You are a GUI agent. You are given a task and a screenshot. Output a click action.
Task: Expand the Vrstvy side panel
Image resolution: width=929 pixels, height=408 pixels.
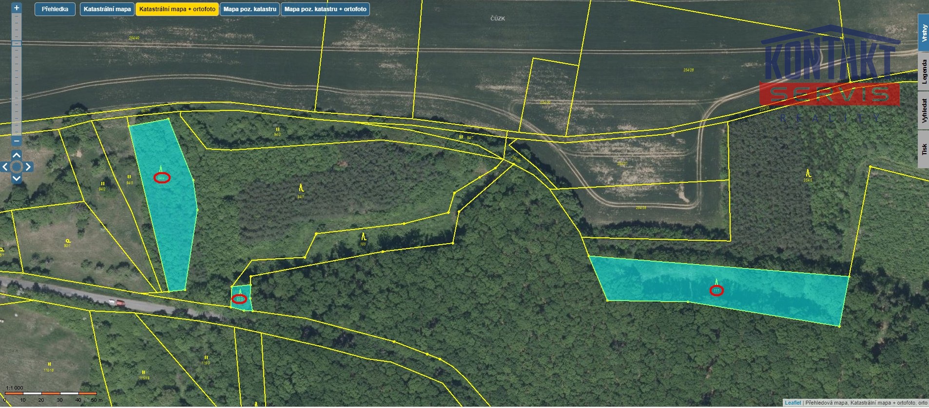click(x=924, y=34)
